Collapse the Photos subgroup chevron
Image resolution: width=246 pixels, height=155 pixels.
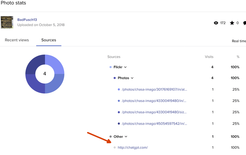[132, 78]
